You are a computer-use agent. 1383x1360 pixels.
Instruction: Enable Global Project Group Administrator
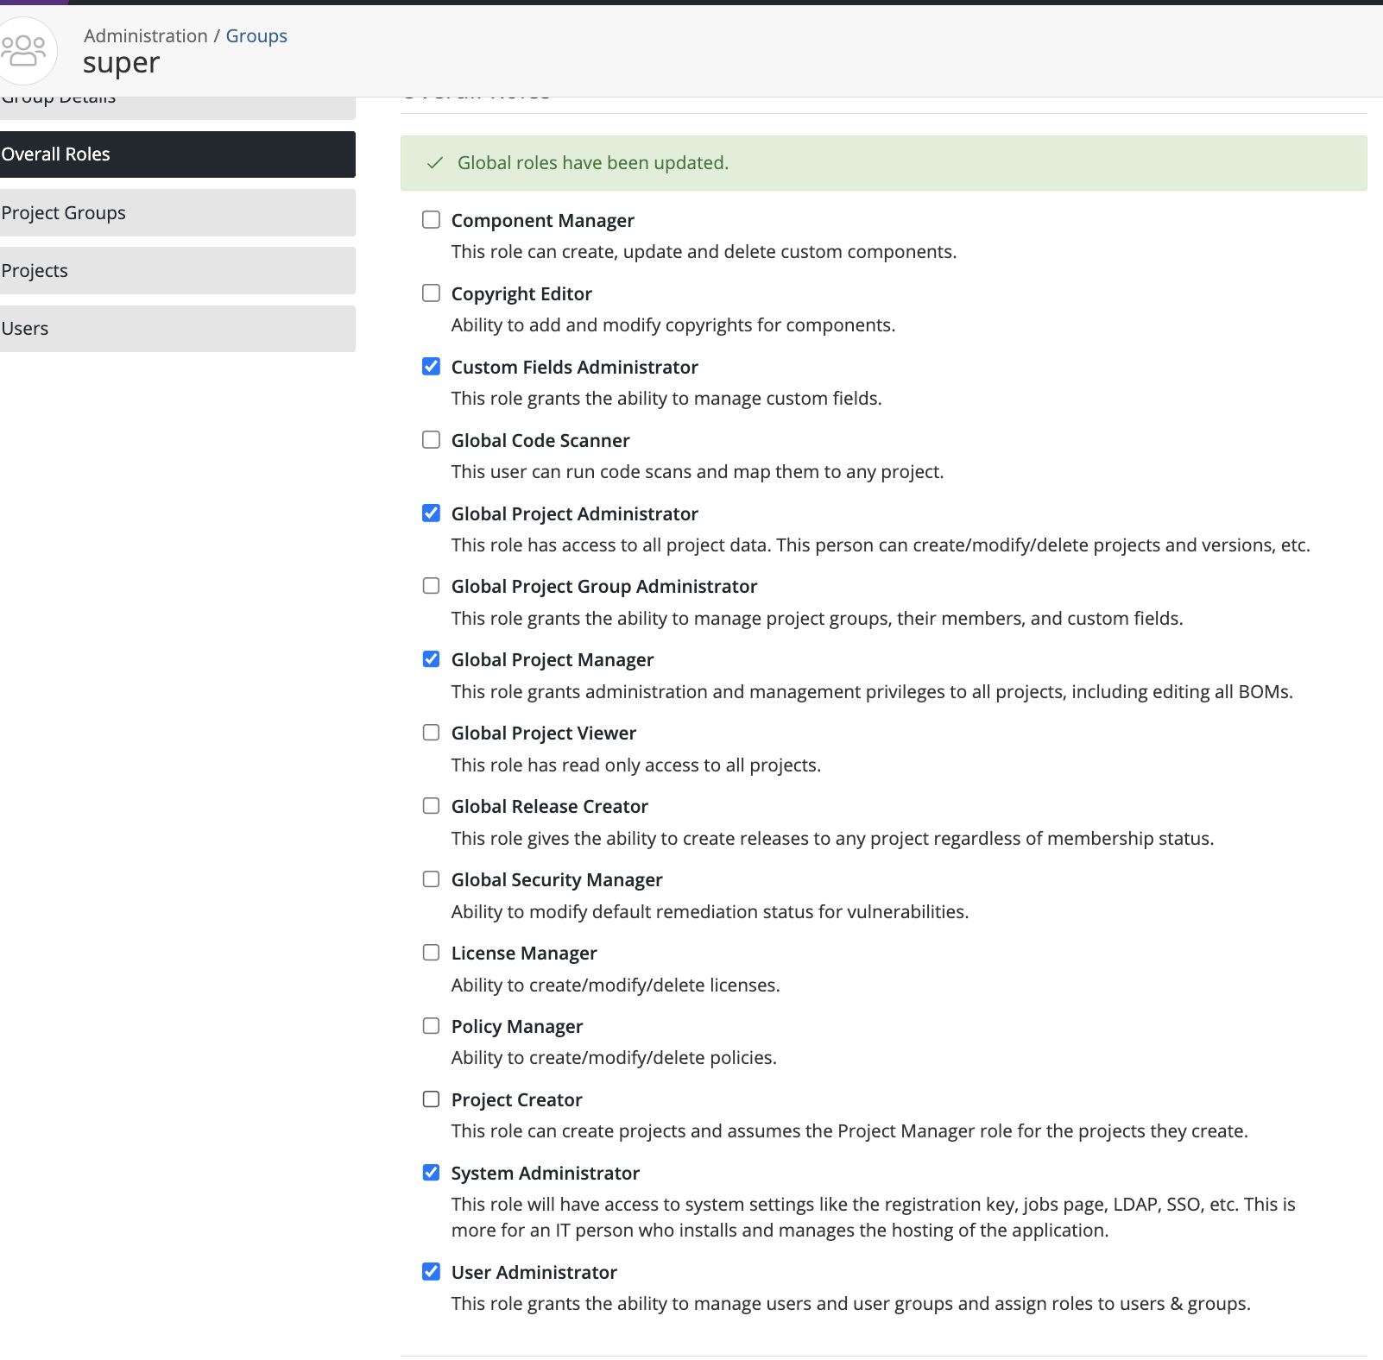431,585
